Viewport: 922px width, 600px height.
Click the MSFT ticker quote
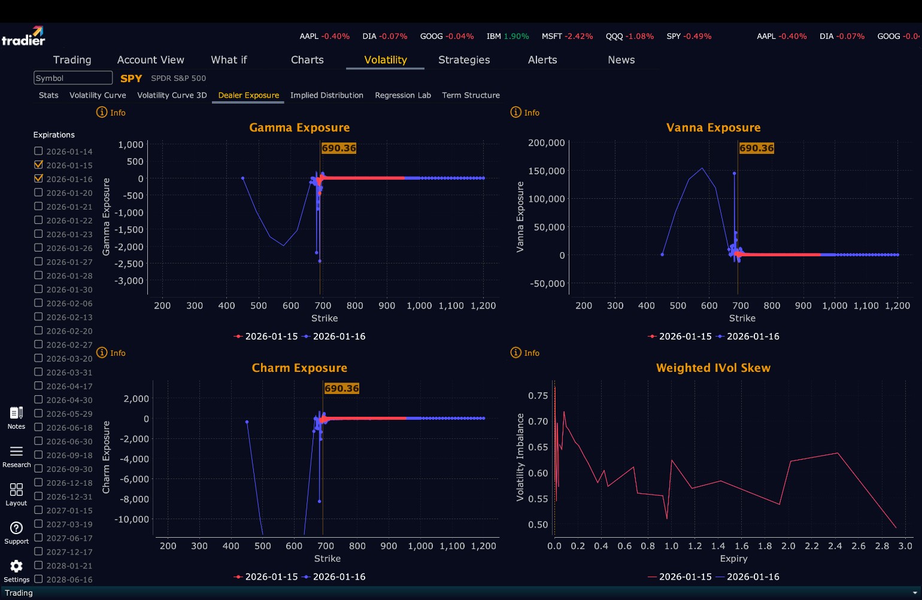[x=567, y=37]
